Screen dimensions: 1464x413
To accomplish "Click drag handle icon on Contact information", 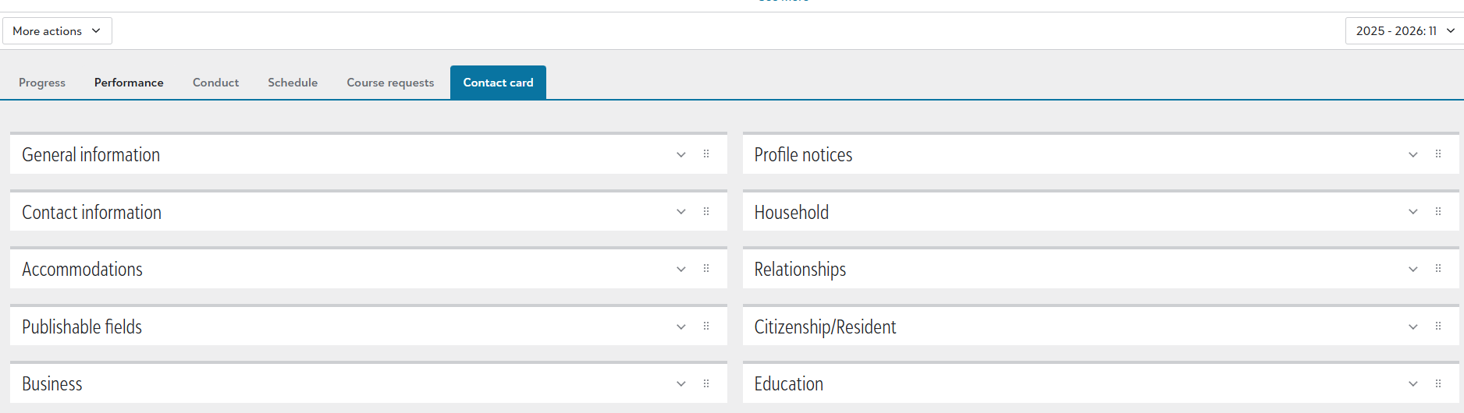I will [706, 212].
